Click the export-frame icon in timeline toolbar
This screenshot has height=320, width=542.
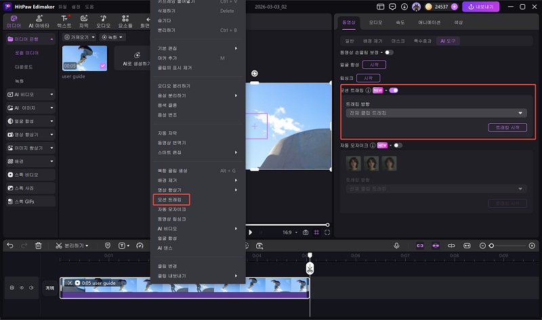point(259,246)
